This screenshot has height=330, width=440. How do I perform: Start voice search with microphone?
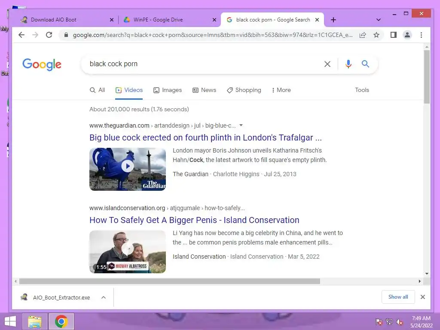(348, 64)
